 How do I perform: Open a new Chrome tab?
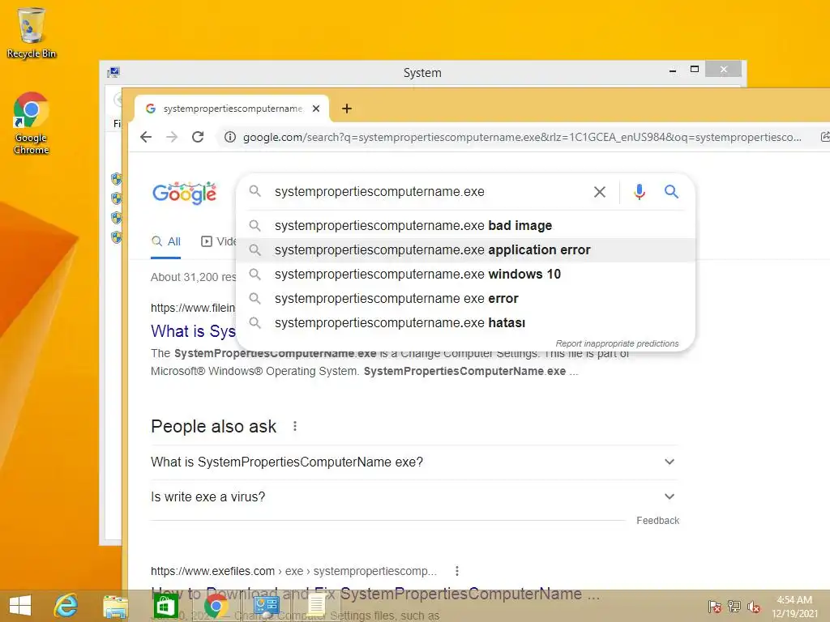point(347,109)
